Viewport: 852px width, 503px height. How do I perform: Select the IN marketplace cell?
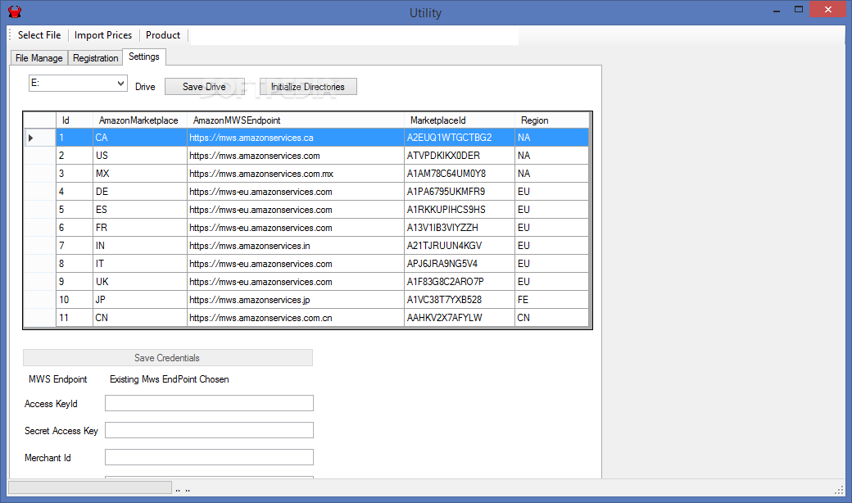click(139, 246)
